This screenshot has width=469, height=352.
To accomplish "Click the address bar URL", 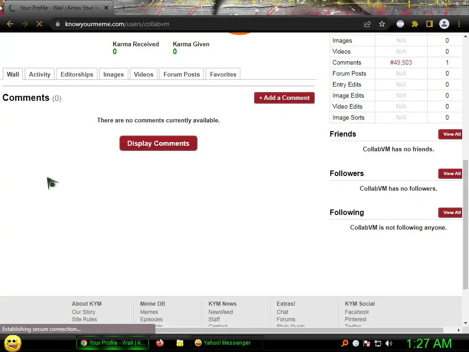I will [x=117, y=24].
